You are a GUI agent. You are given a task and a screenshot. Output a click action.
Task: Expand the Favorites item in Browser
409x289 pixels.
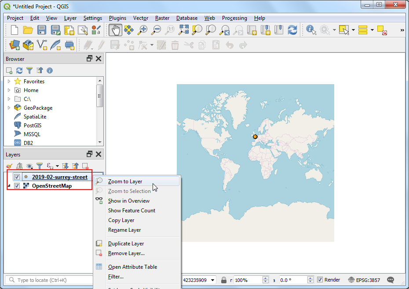(9, 82)
